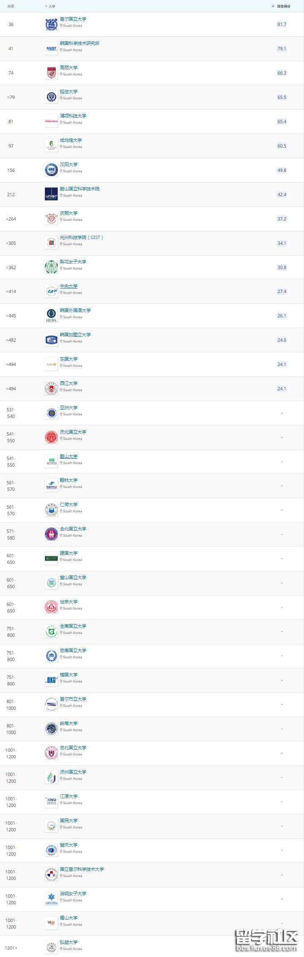Screen dimensions: 304x957
Task: Click the KNU logo for 江原大学
Action: click(x=51, y=801)
